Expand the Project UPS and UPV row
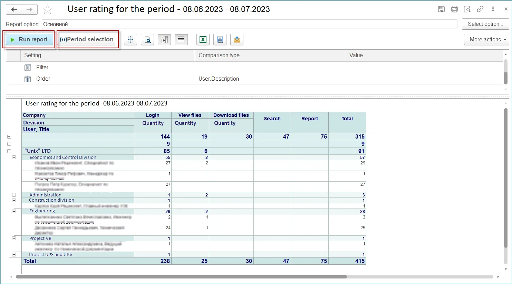The image size is (512, 284). point(14,255)
